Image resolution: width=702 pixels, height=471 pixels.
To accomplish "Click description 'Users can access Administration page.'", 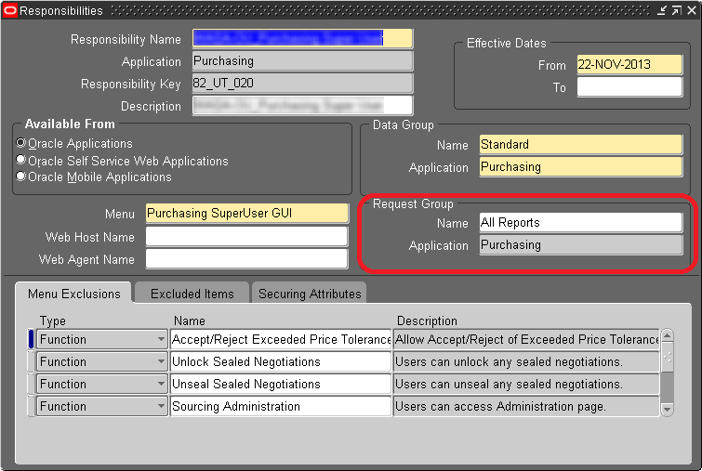I will (526, 407).
